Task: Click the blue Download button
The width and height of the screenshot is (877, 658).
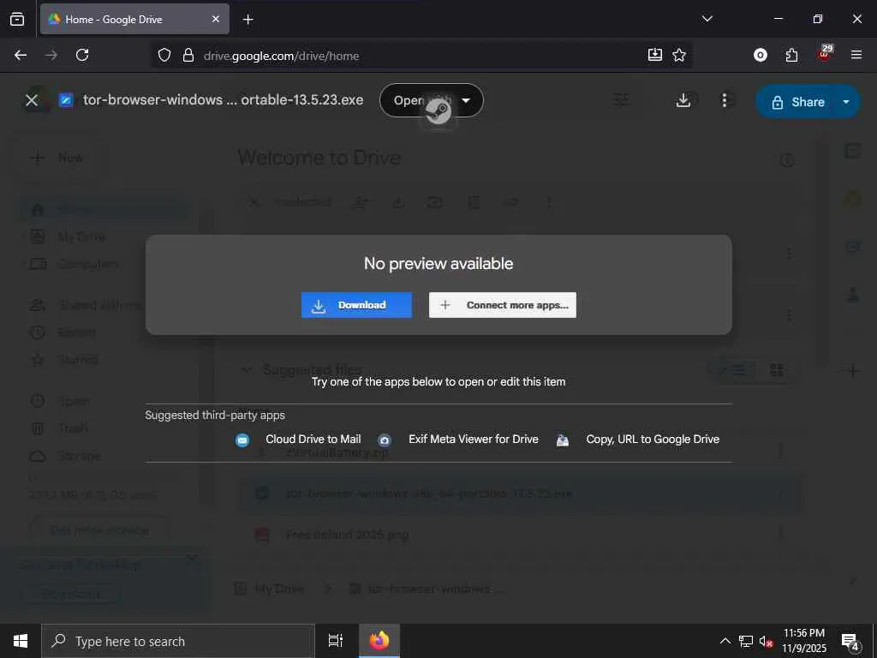Action: click(356, 305)
